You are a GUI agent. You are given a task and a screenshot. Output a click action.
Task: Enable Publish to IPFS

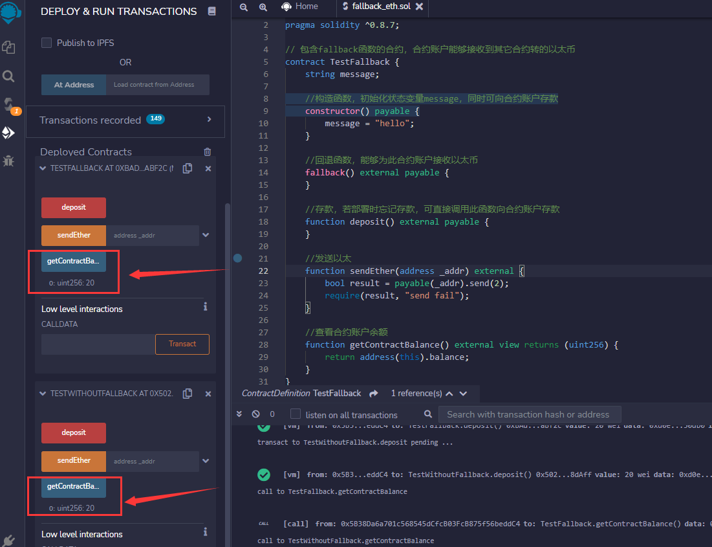point(46,43)
